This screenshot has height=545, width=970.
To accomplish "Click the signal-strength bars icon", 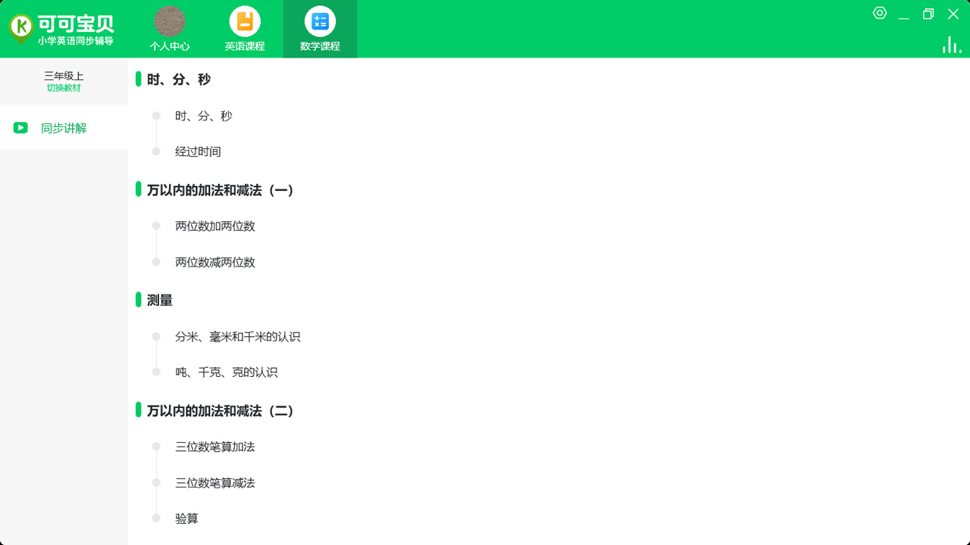I will coord(951,44).
